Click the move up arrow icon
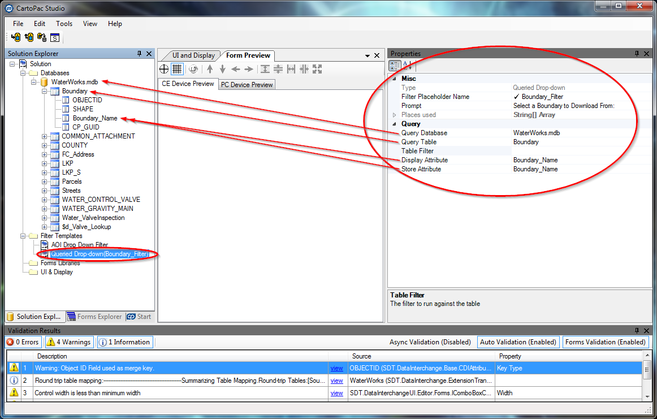The image size is (657, 419). tap(210, 69)
